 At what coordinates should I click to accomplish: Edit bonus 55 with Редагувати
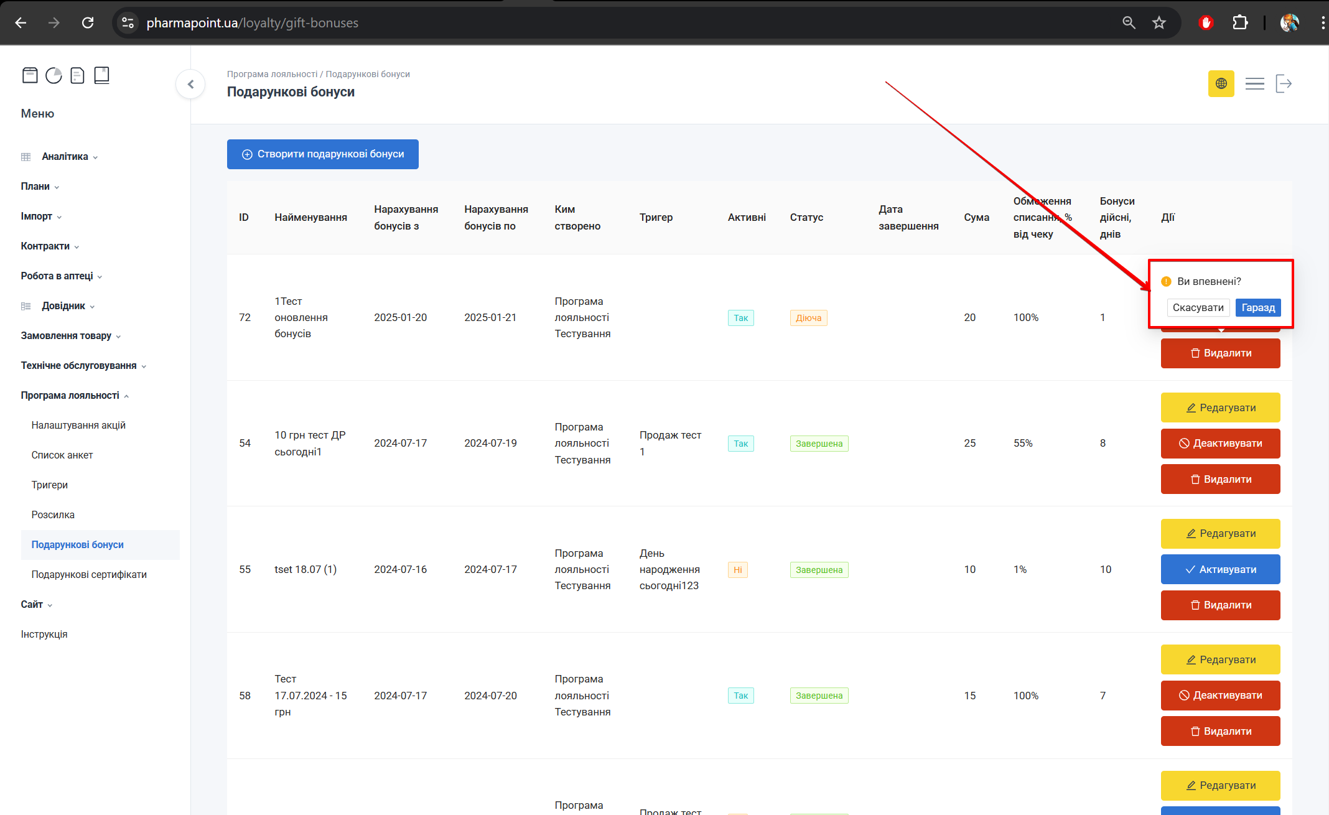coord(1220,534)
